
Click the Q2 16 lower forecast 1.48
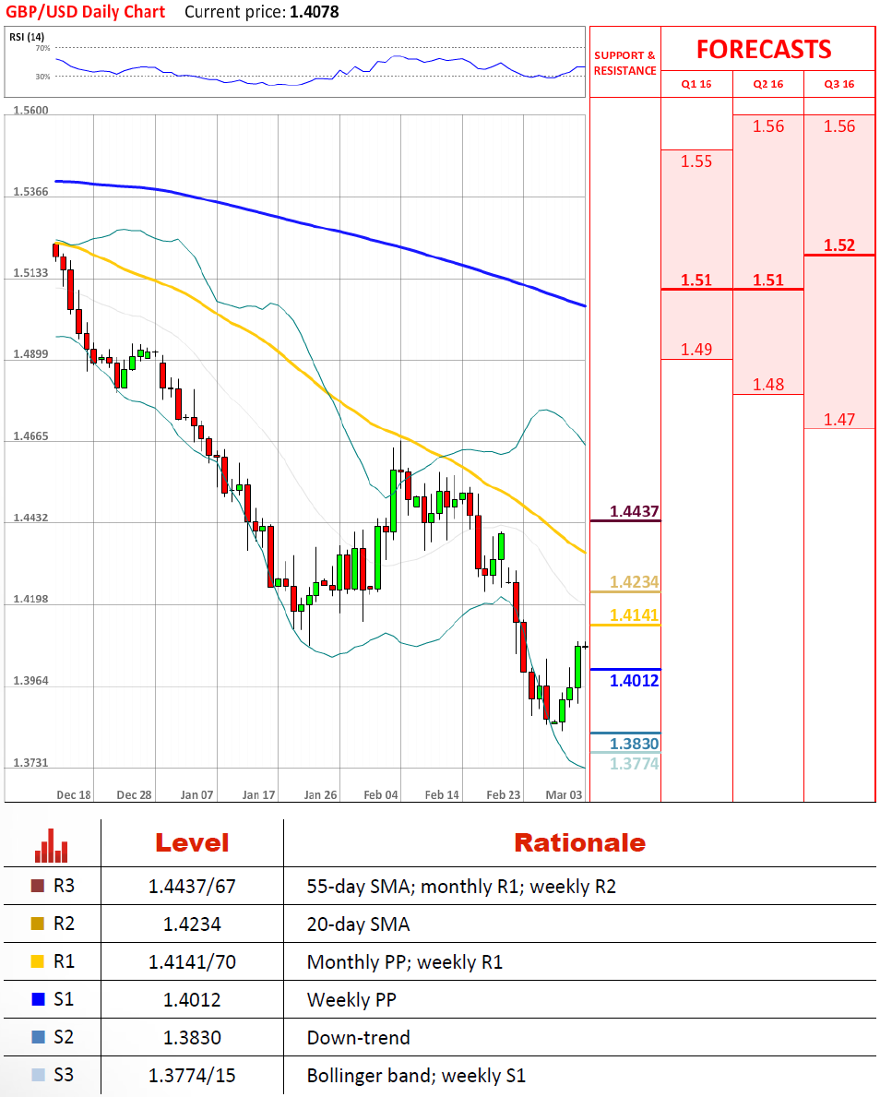pos(768,384)
